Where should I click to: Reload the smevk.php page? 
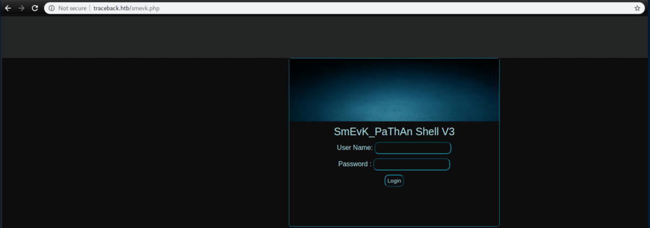35,8
